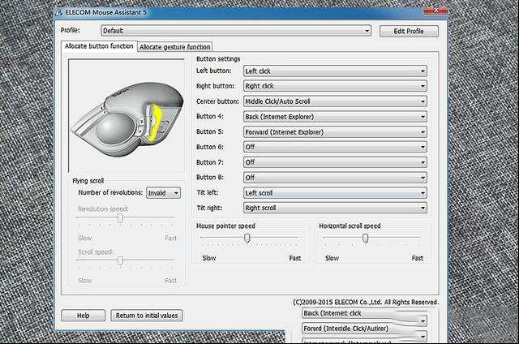Open the Button 7 dropdown
519x344 pixels.
(x=335, y=162)
